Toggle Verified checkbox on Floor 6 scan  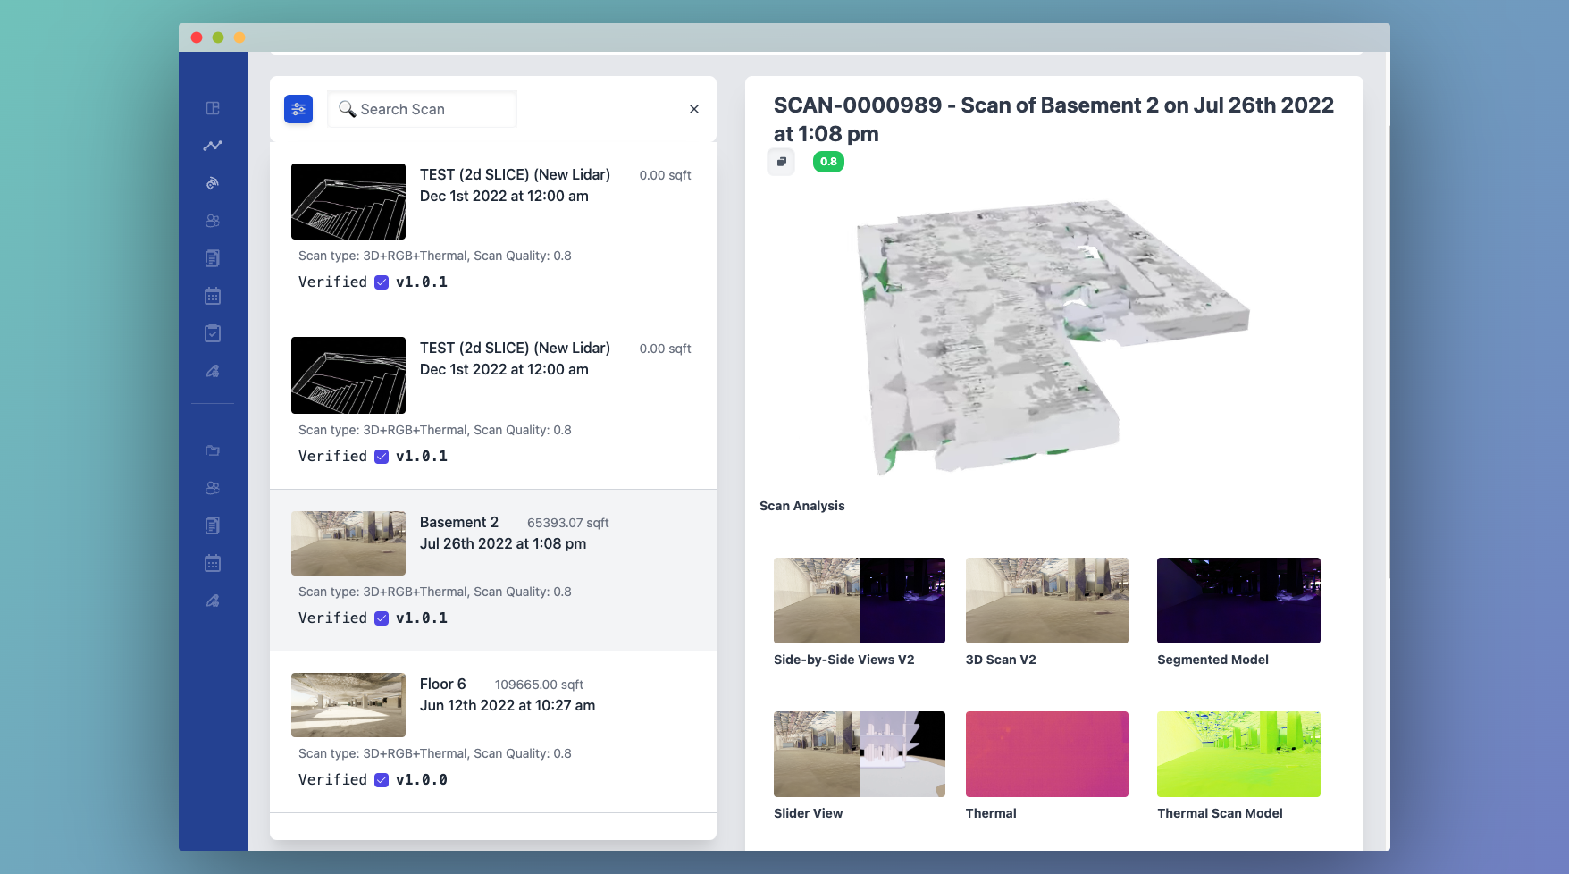pos(382,780)
